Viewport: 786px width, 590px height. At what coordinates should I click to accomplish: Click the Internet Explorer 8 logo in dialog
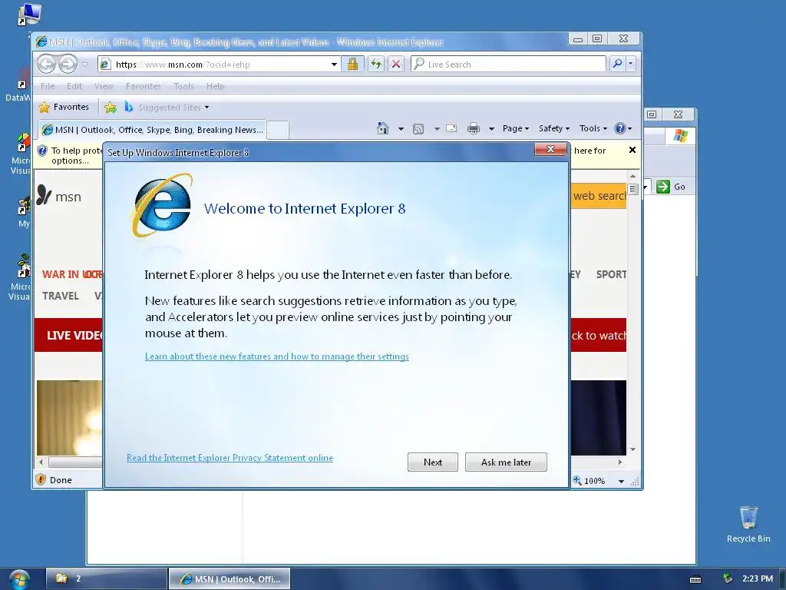[x=163, y=205]
